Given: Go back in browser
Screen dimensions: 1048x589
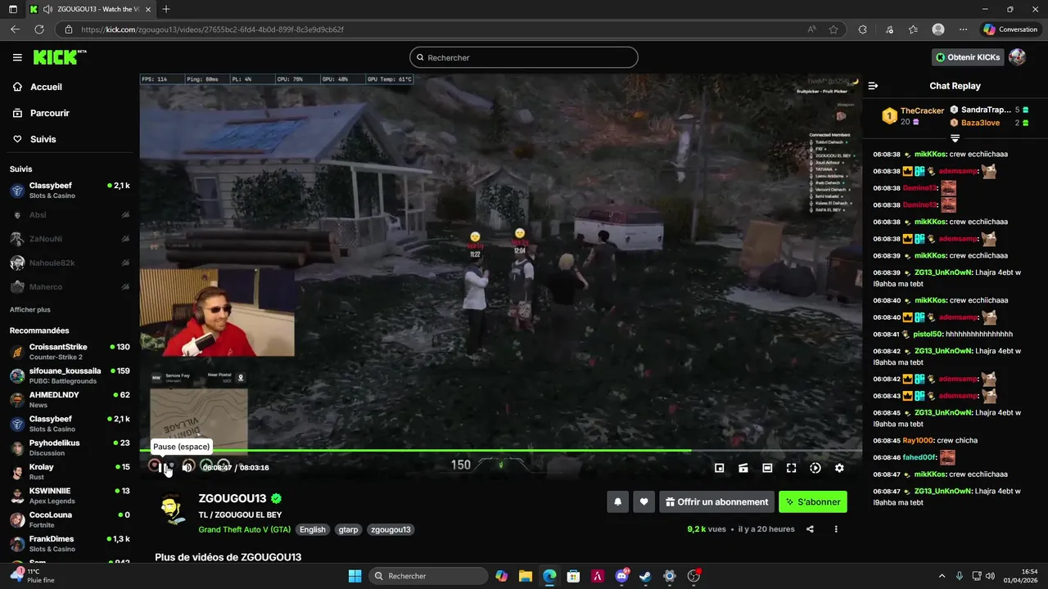Looking at the screenshot, I should [15, 29].
